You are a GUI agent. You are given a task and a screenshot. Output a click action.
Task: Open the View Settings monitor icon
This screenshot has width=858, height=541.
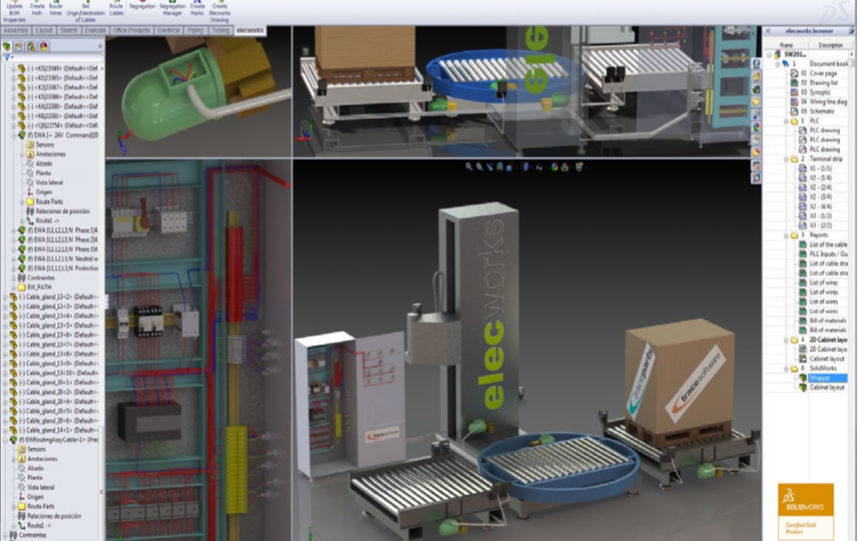(x=580, y=167)
